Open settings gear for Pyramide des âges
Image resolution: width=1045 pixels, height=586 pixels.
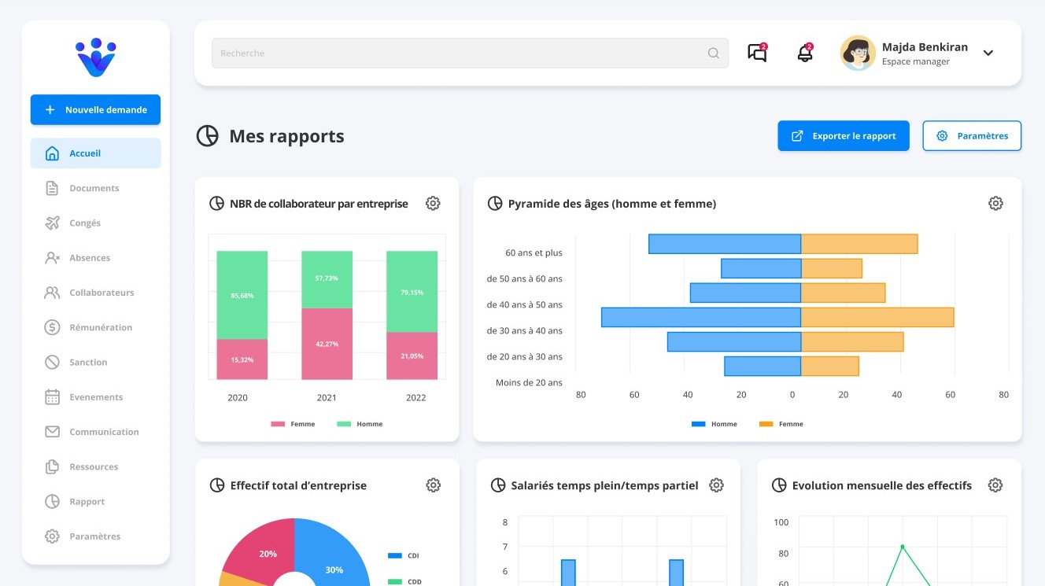coord(995,203)
